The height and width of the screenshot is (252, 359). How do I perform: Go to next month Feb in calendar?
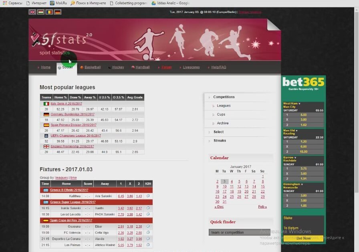tap(262, 207)
